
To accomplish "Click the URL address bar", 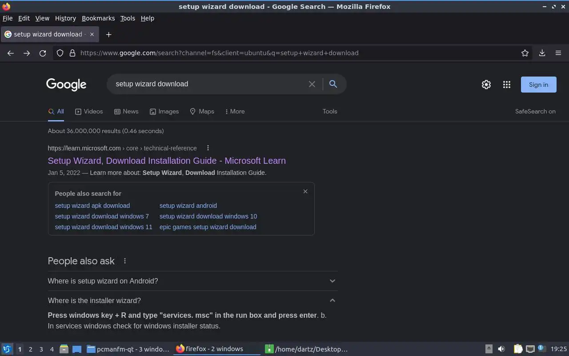I will click(293, 53).
